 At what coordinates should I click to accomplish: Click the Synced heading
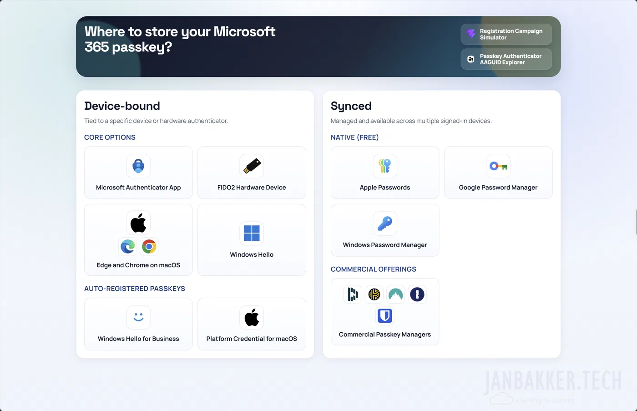coord(351,107)
